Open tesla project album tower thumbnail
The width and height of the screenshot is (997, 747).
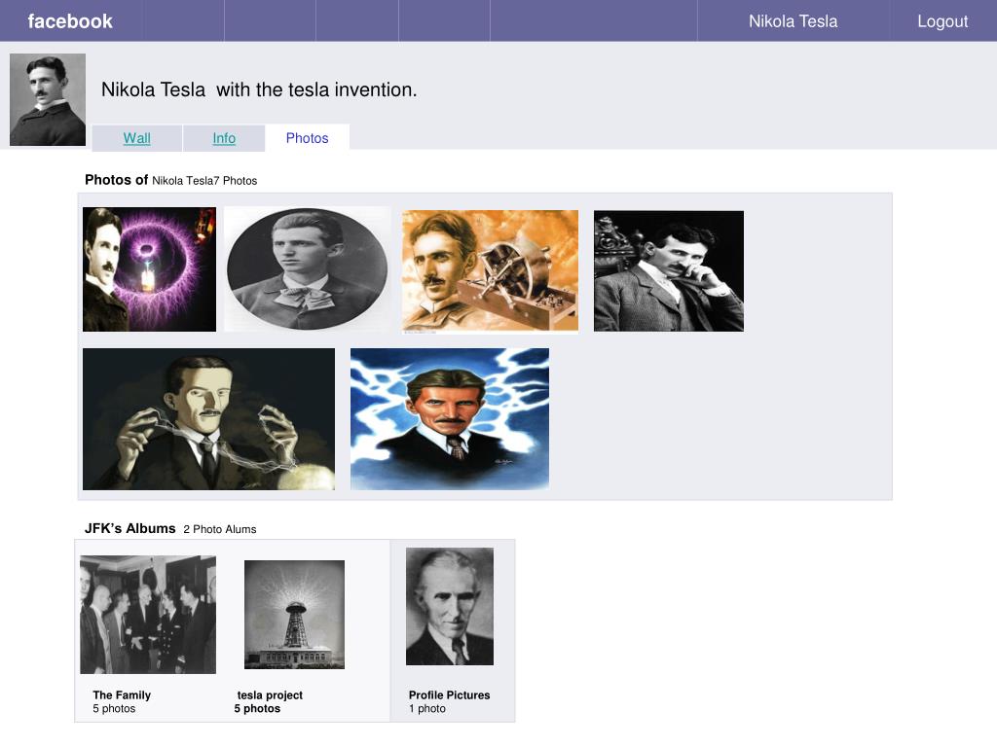tap(294, 615)
